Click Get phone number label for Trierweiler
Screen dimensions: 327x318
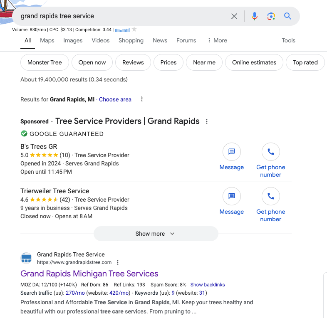pos(271,215)
